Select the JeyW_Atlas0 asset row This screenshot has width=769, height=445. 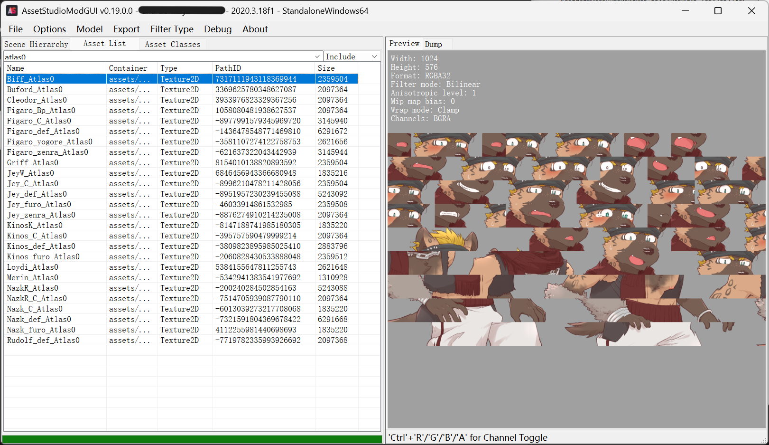point(182,173)
